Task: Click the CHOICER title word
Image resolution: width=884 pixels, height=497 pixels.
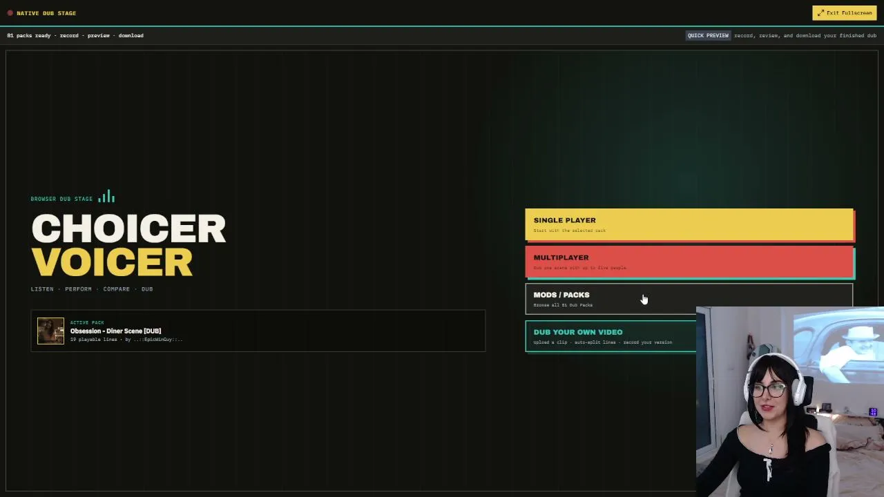Action: pos(128,229)
